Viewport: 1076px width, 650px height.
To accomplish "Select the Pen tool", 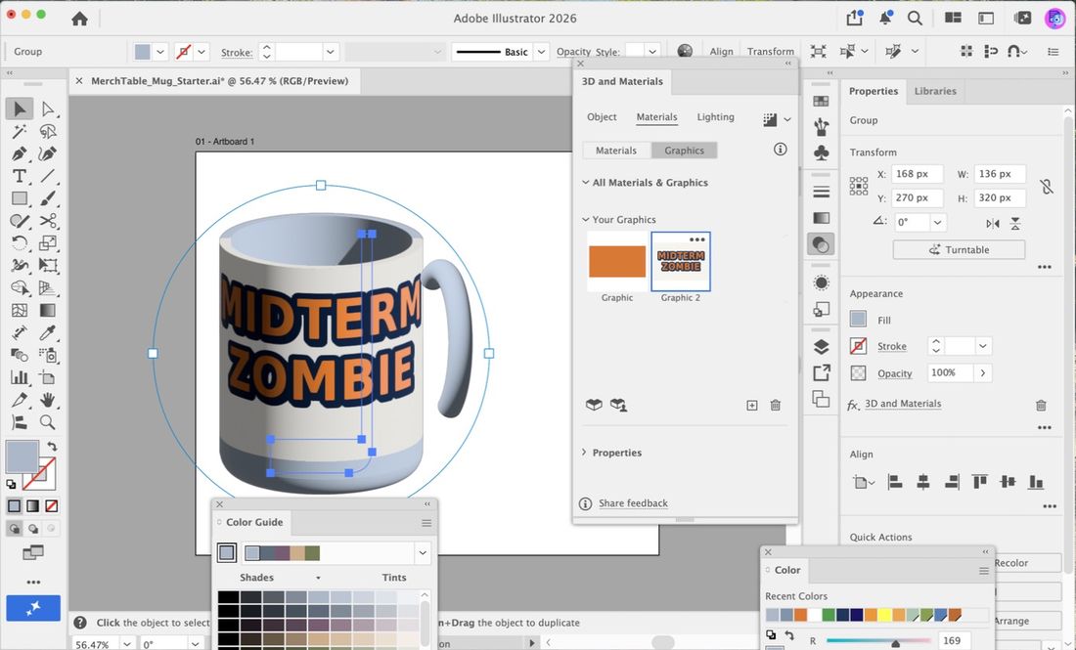I will (x=20, y=153).
